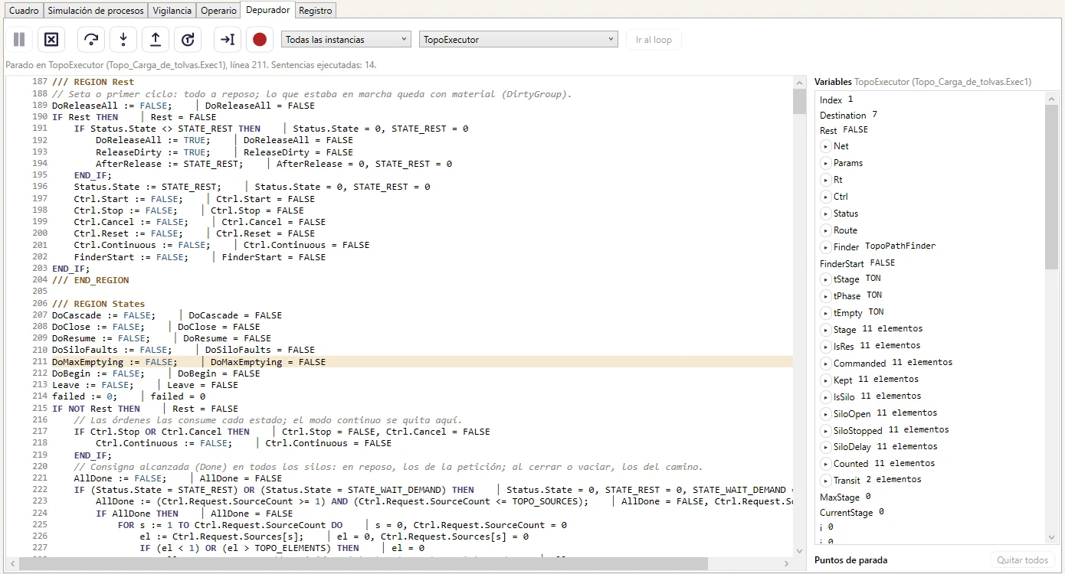Viewport: 1065px width, 574px height.
Task: Open the Registro tab
Action: coord(316,11)
